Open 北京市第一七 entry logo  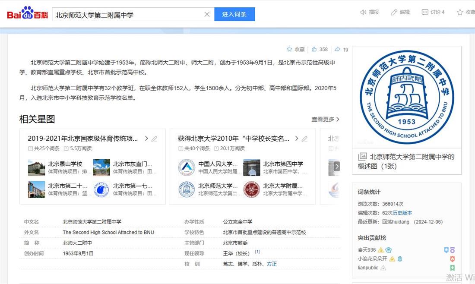click(101, 189)
